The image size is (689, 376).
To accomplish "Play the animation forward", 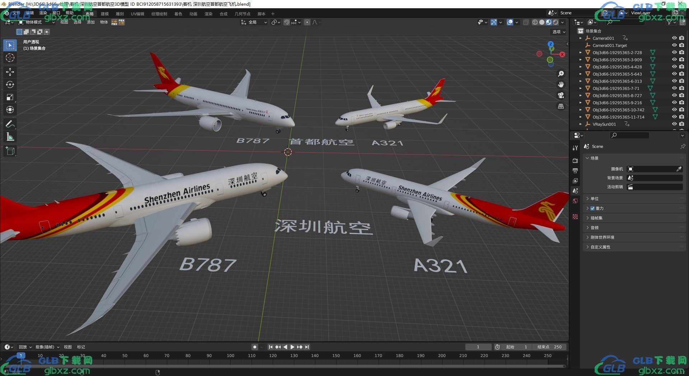I will click(x=292, y=347).
